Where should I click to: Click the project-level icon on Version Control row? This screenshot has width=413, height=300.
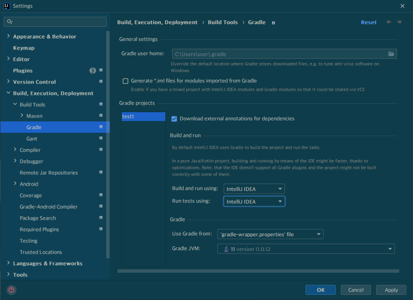click(x=101, y=82)
